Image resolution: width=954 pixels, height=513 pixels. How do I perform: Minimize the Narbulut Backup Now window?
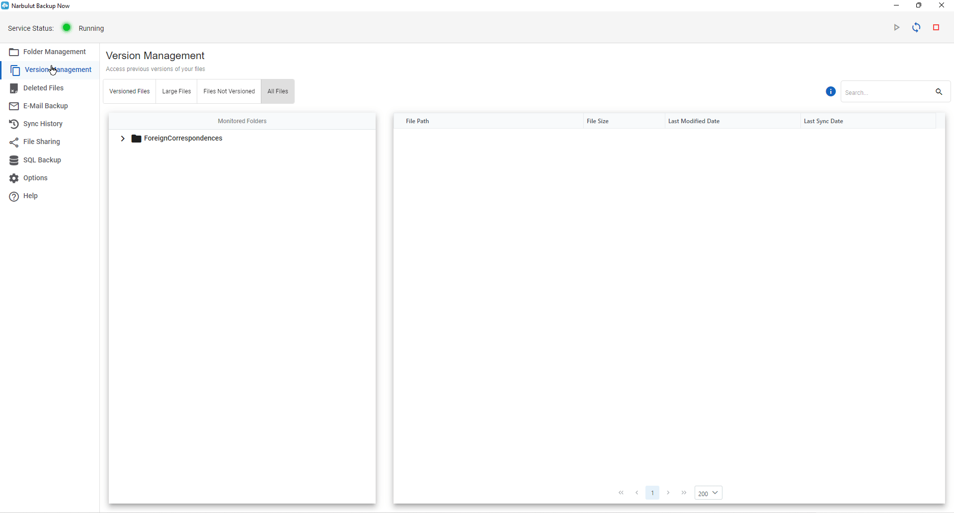896,5
